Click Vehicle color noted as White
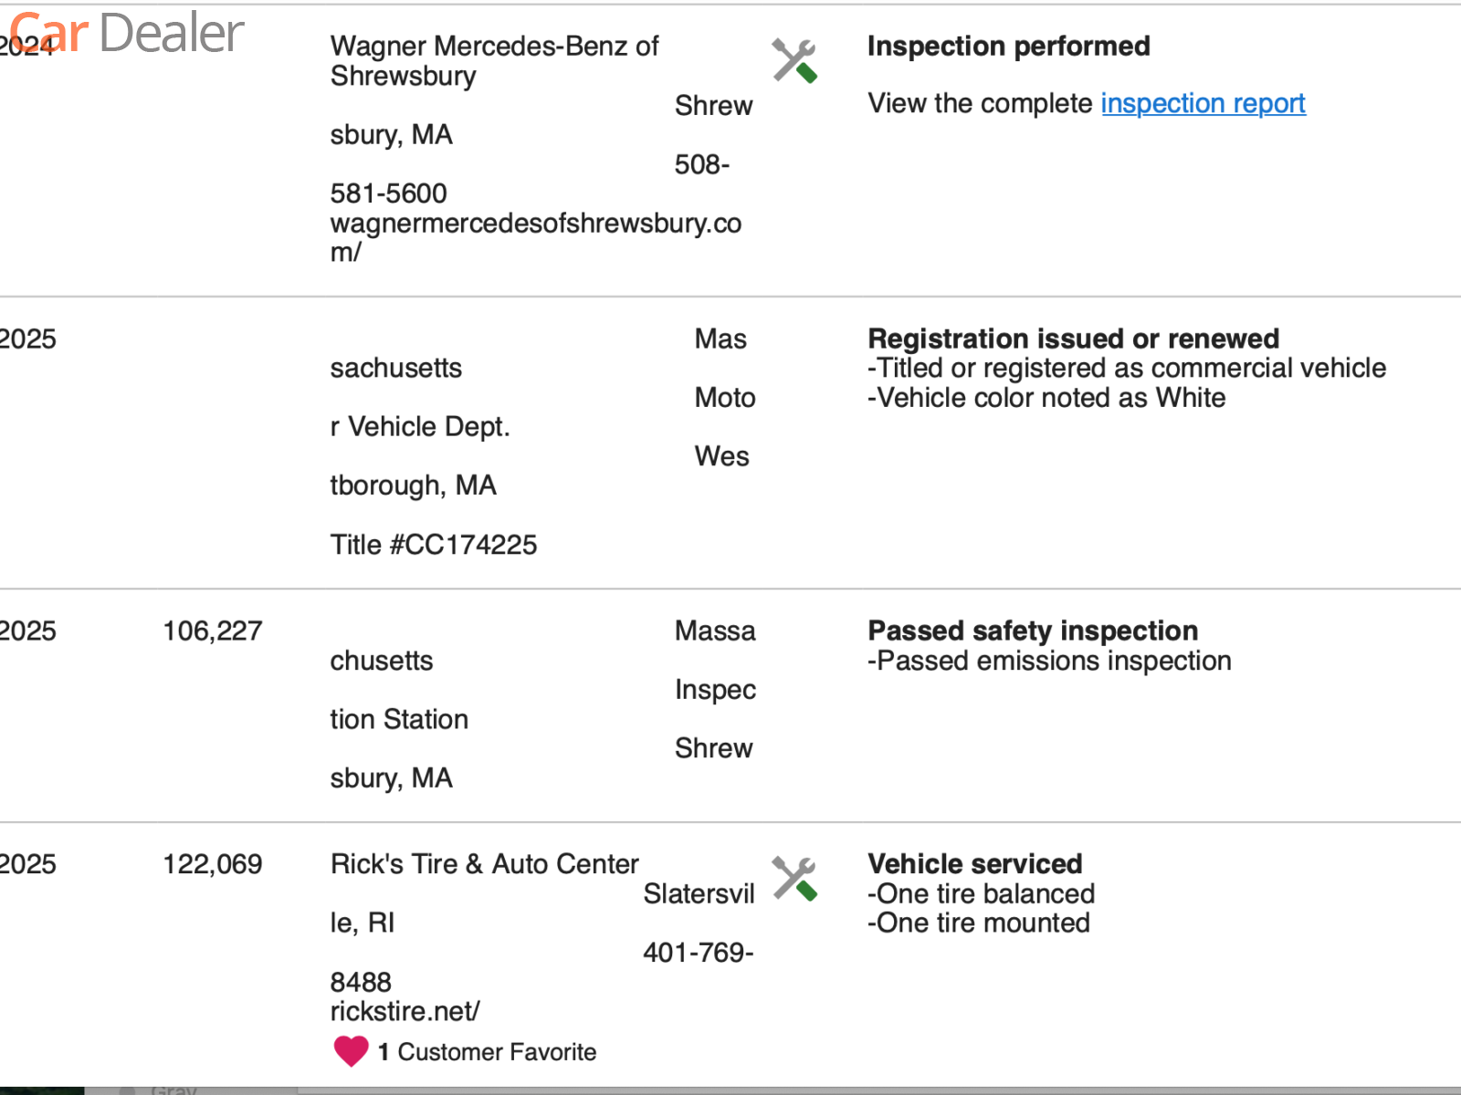 1046,398
